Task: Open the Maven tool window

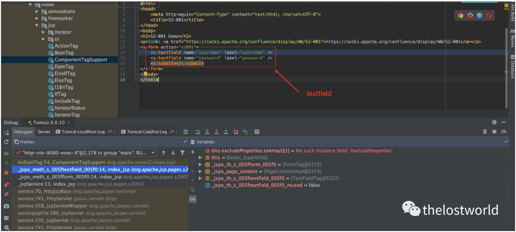Action: [x=512, y=39]
